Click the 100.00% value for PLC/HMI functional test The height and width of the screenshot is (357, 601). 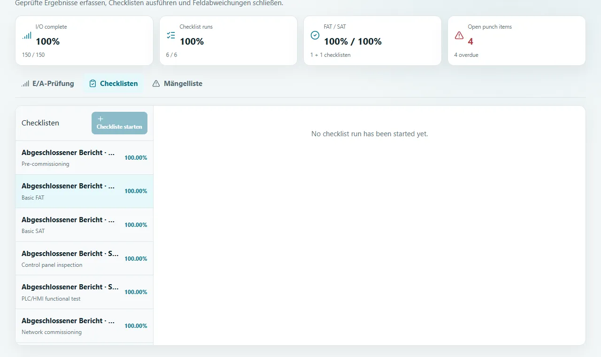click(136, 292)
